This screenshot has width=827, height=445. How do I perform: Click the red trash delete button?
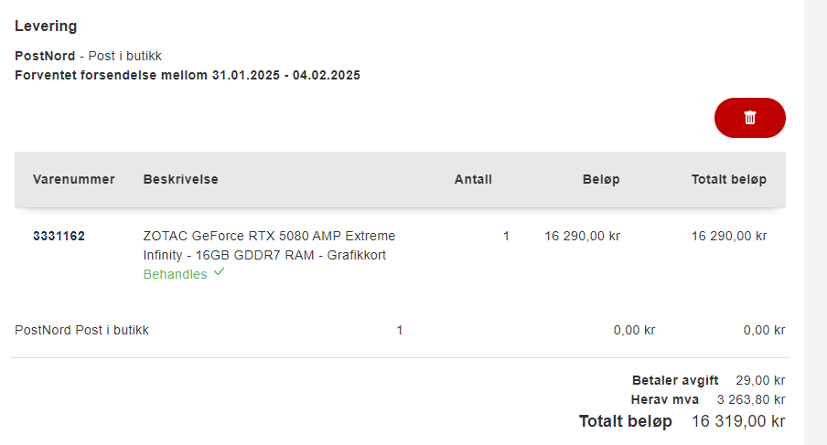point(749,118)
